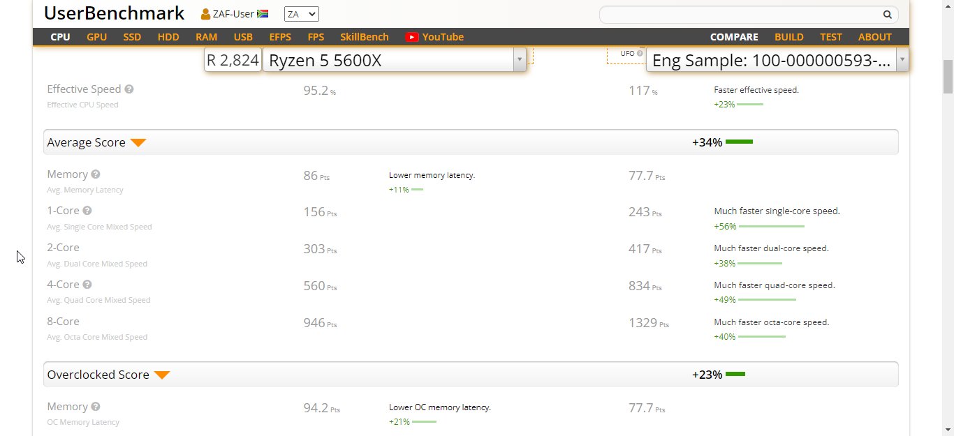This screenshot has width=954, height=436.
Task: Open help icon beside UFO label
Action: coord(640,54)
